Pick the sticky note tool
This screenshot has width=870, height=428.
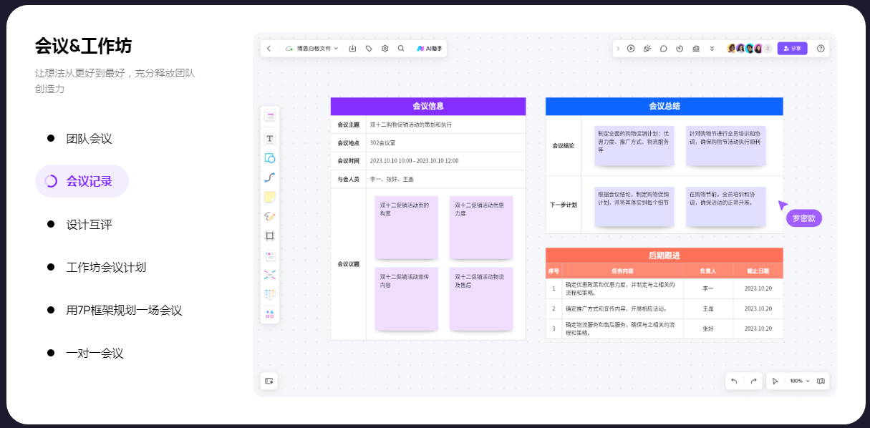[270, 197]
